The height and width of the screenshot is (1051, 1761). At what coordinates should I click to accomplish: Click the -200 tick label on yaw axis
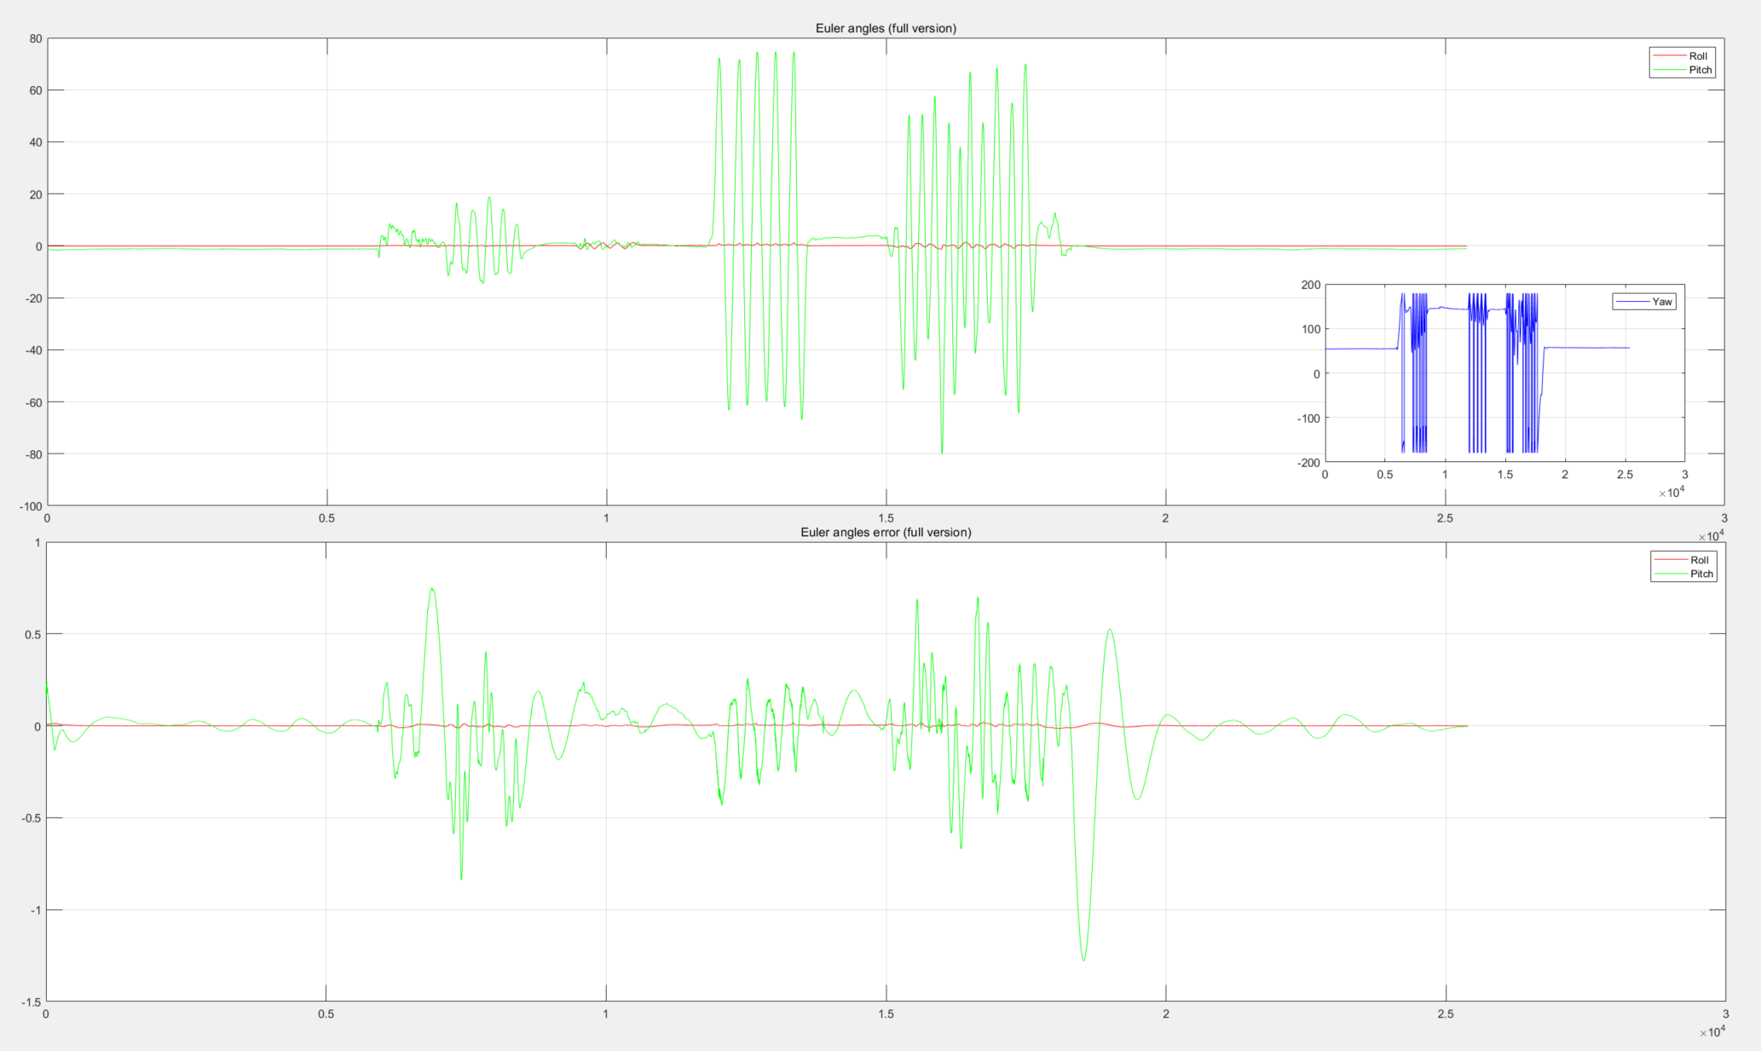(x=1308, y=463)
